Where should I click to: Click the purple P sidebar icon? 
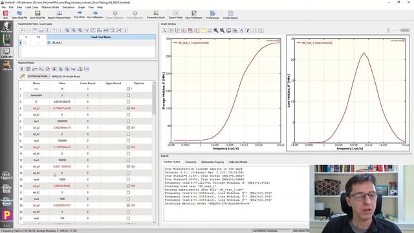[6, 216]
